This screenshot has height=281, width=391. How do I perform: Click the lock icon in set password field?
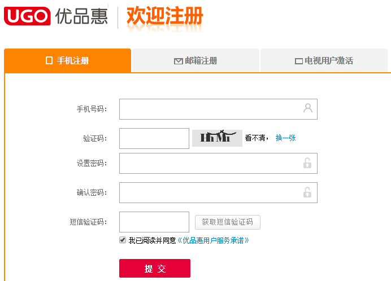[x=307, y=163]
